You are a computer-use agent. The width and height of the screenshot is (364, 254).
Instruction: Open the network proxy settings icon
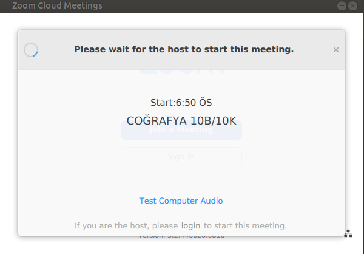348,233
